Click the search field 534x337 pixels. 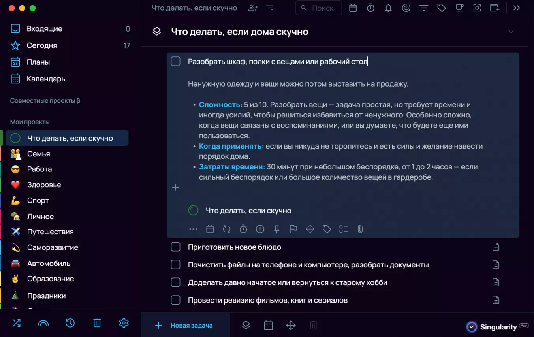tap(319, 8)
